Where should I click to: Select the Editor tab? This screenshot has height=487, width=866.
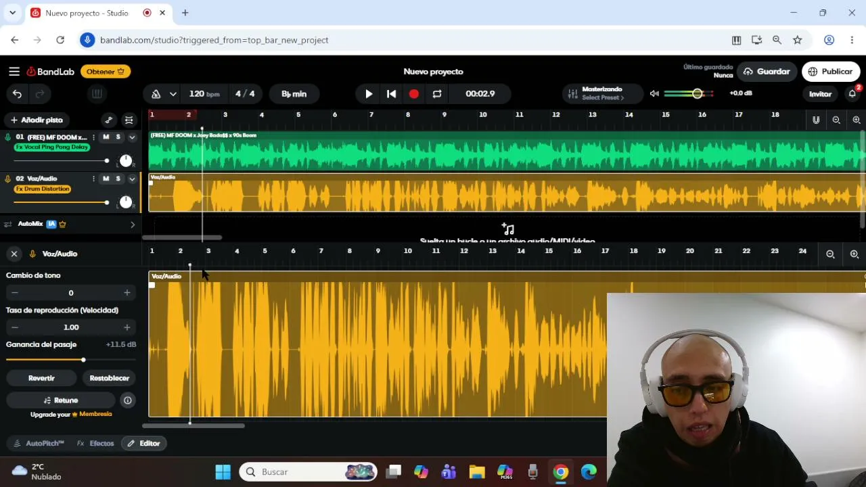143,444
